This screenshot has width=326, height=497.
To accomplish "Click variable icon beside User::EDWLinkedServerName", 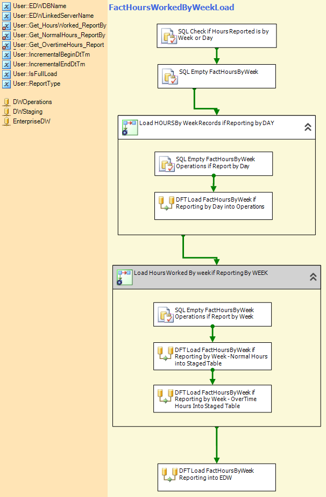I will click(x=6, y=16).
